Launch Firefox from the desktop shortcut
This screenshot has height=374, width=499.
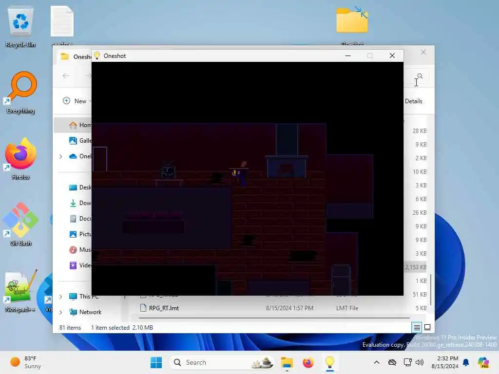pos(20,158)
